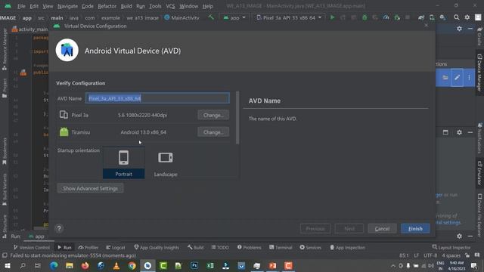Viewport: 484px width, 272px height.
Task: Select Landscape startup orientation
Action: pyautogui.click(x=166, y=163)
